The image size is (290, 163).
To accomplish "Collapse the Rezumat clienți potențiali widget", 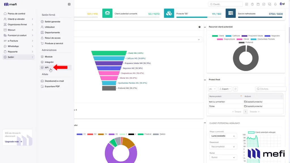I will click(x=205, y=27).
